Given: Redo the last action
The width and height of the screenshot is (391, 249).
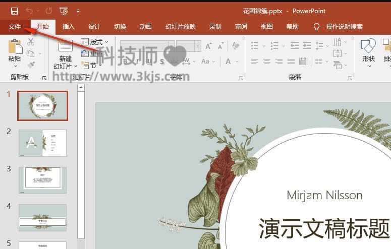Looking at the screenshot, I should click(48, 11).
